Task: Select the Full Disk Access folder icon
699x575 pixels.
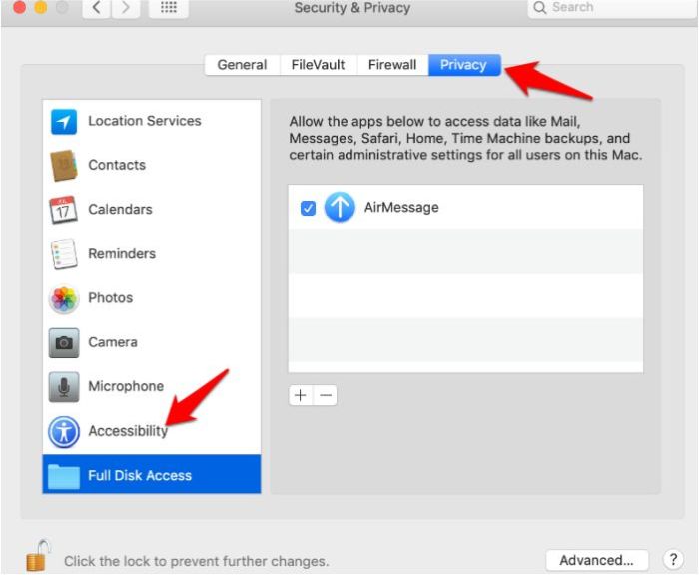Action: click(x=63, y=476)
